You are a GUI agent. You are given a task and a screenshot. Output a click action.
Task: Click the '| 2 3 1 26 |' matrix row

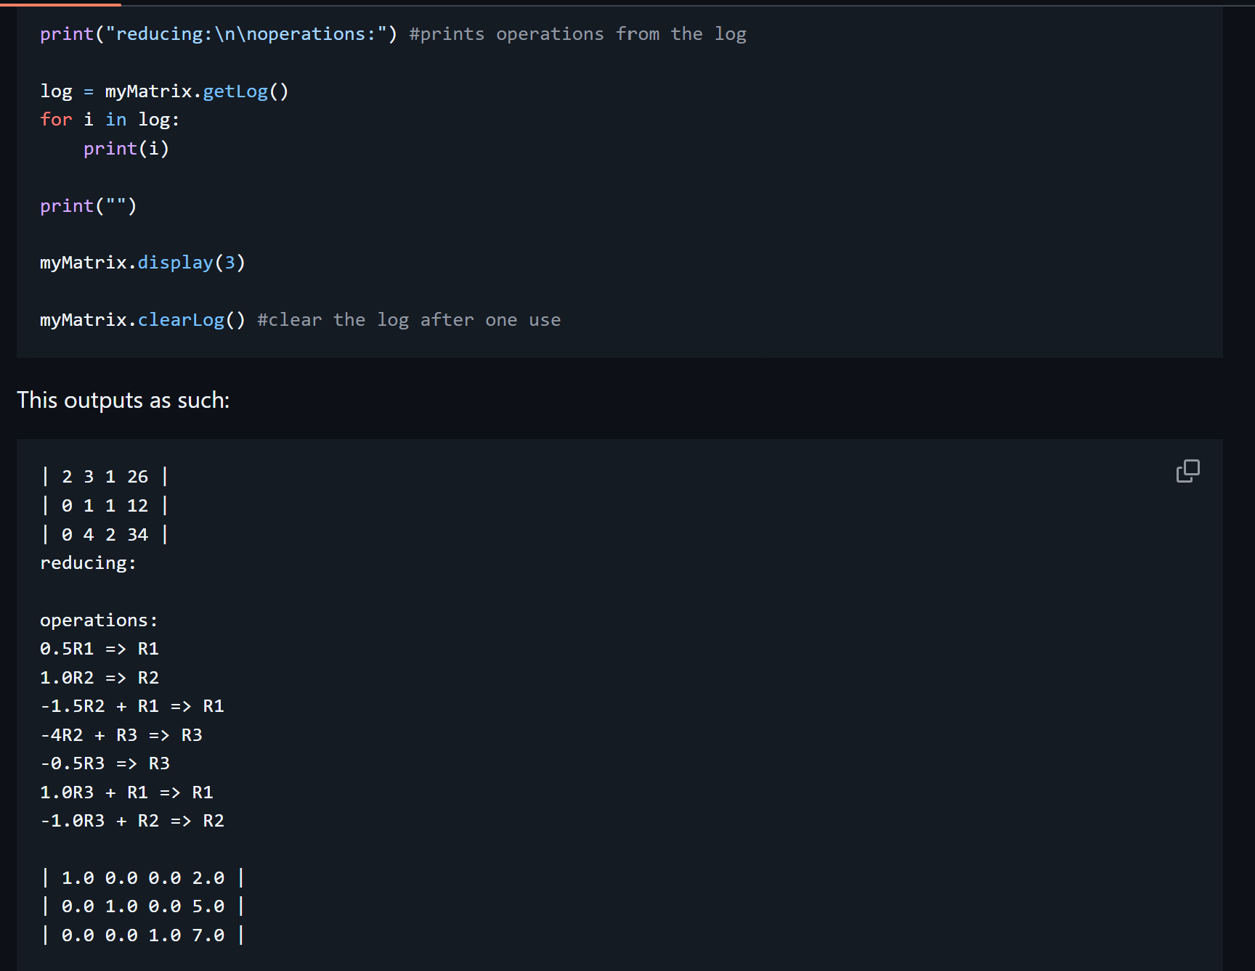(x=105, y=477)
